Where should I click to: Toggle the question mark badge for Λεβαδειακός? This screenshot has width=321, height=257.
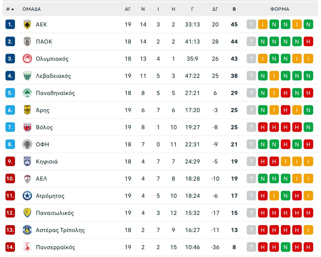(251, 76)
